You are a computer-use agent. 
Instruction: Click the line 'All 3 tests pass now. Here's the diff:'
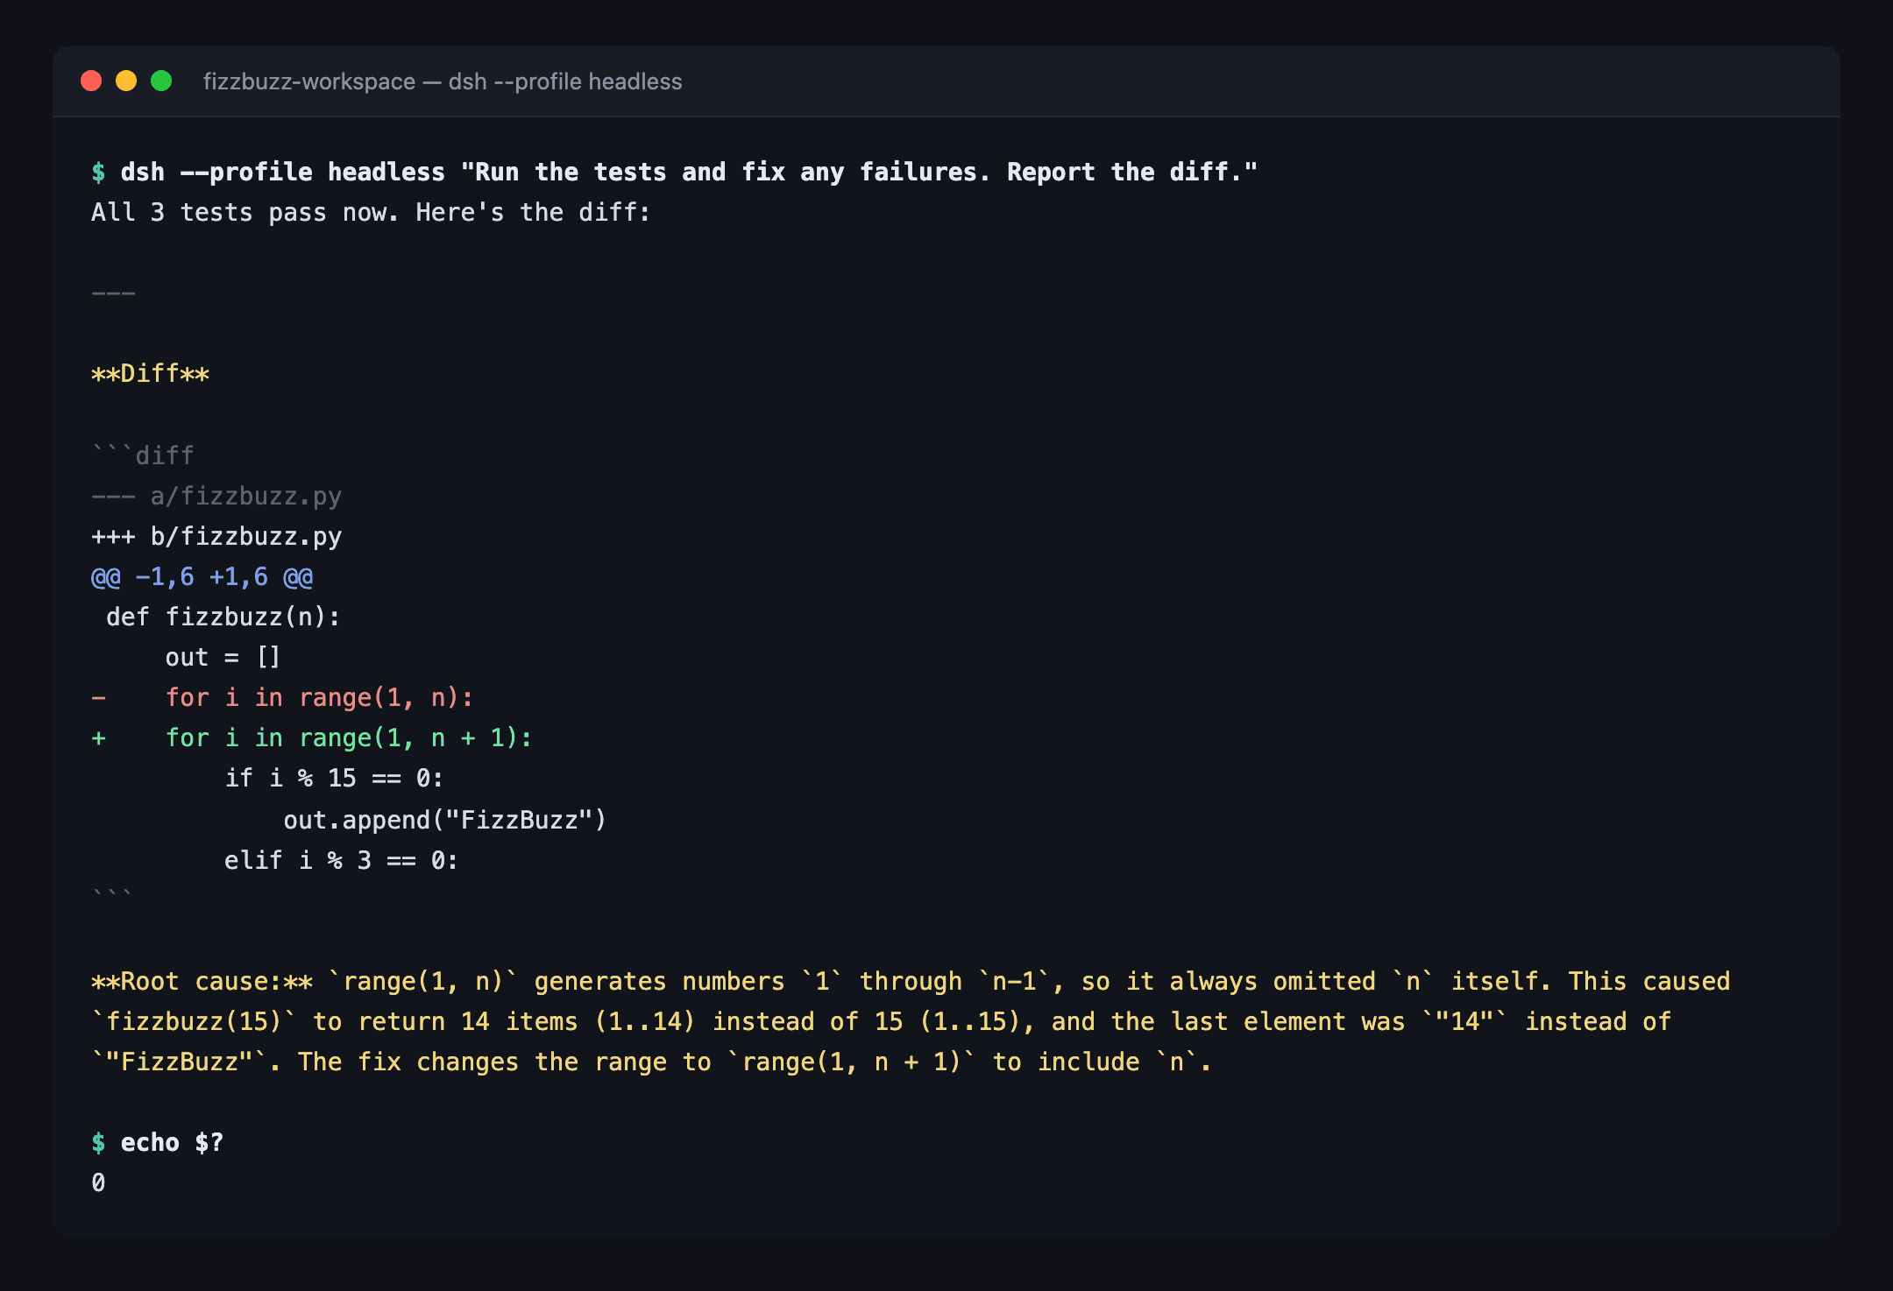click(371, 212)
